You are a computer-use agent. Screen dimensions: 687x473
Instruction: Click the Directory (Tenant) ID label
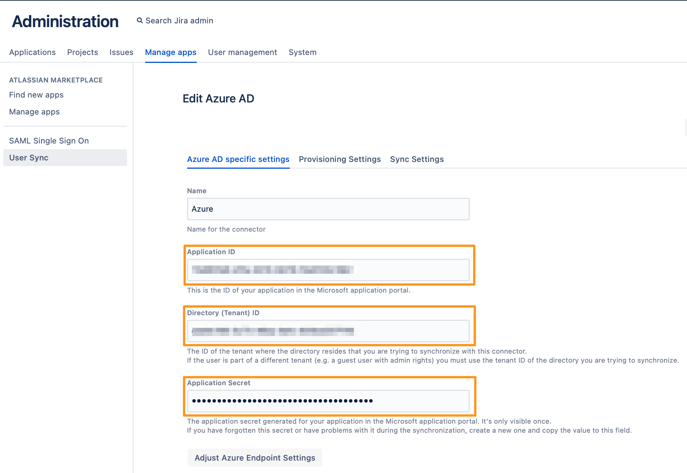[223, 313]
